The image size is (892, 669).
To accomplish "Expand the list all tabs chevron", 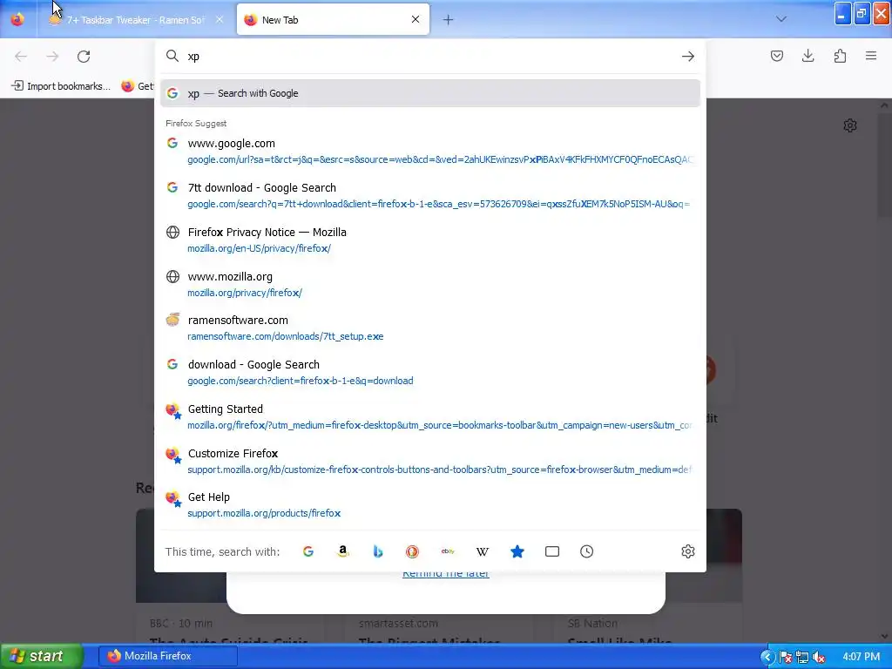I will 781,19.
